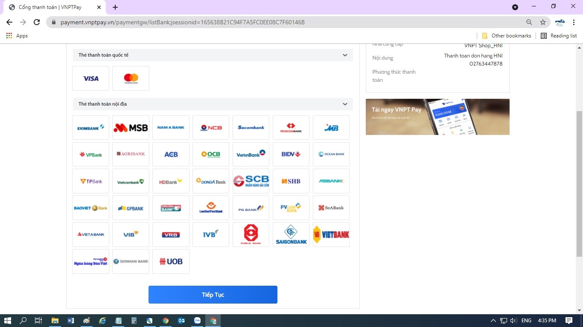Pick Vietcombank as payment bank
The image size is (583, 327).
pos(131,181)
